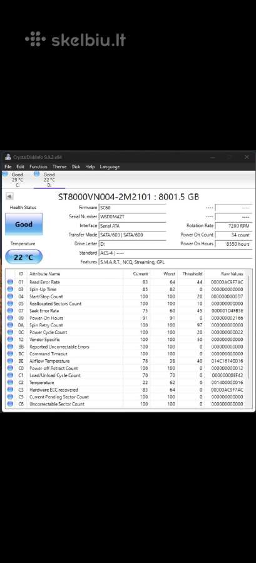The image size is (256, 563).
Task: Select the Seek Error Rate attribute name
Action: (x=44, y=311)
